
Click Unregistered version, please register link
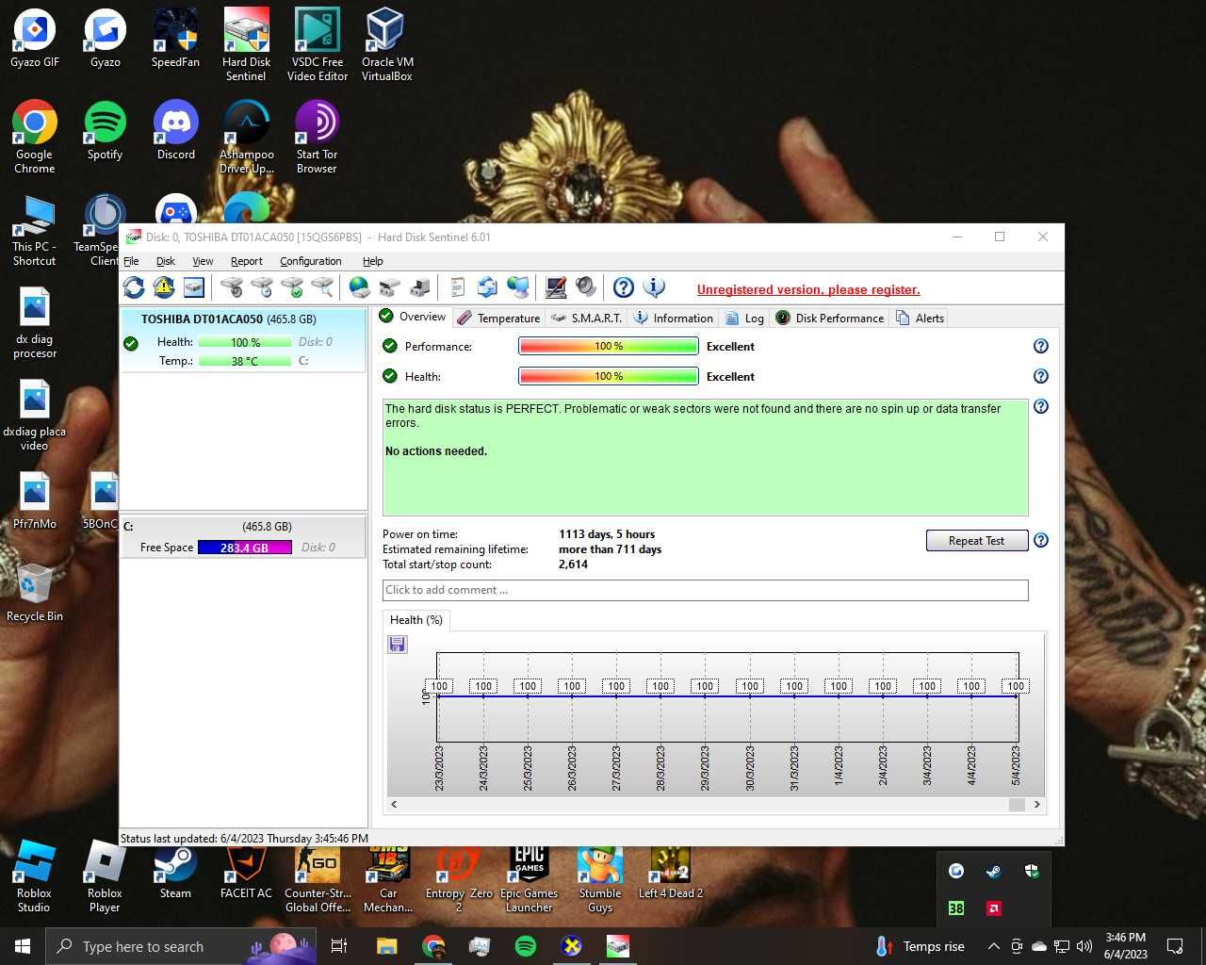(x=808, y=289)
